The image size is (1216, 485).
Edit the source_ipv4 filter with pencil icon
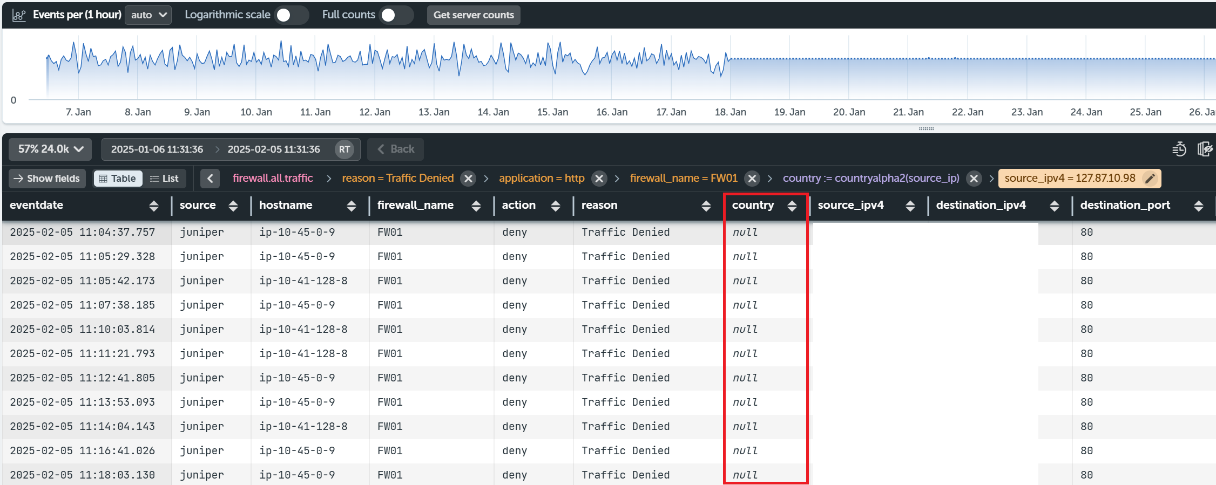(1150, 179)
